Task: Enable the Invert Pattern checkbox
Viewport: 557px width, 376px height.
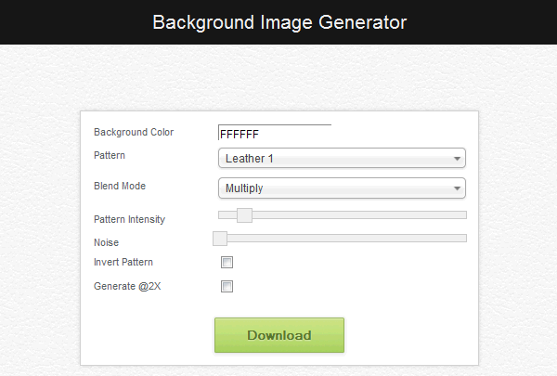Action: (227, 263)
